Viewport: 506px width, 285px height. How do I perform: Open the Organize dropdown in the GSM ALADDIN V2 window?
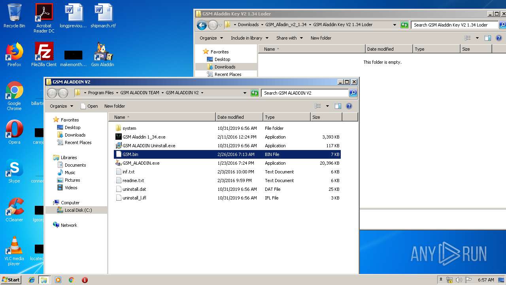click(x=61, y=106)
